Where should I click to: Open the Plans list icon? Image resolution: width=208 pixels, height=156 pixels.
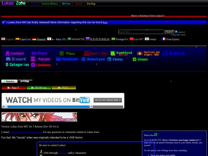[x=61, y=54]
